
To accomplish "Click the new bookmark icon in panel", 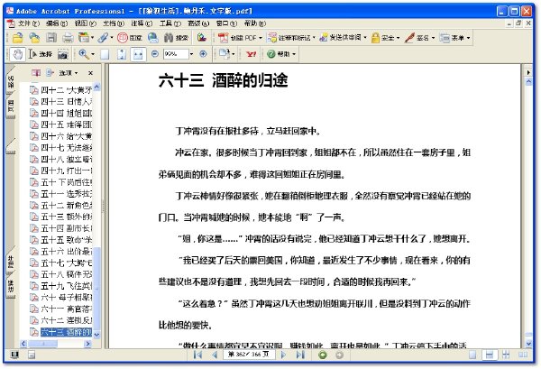I will click(50, 73).
